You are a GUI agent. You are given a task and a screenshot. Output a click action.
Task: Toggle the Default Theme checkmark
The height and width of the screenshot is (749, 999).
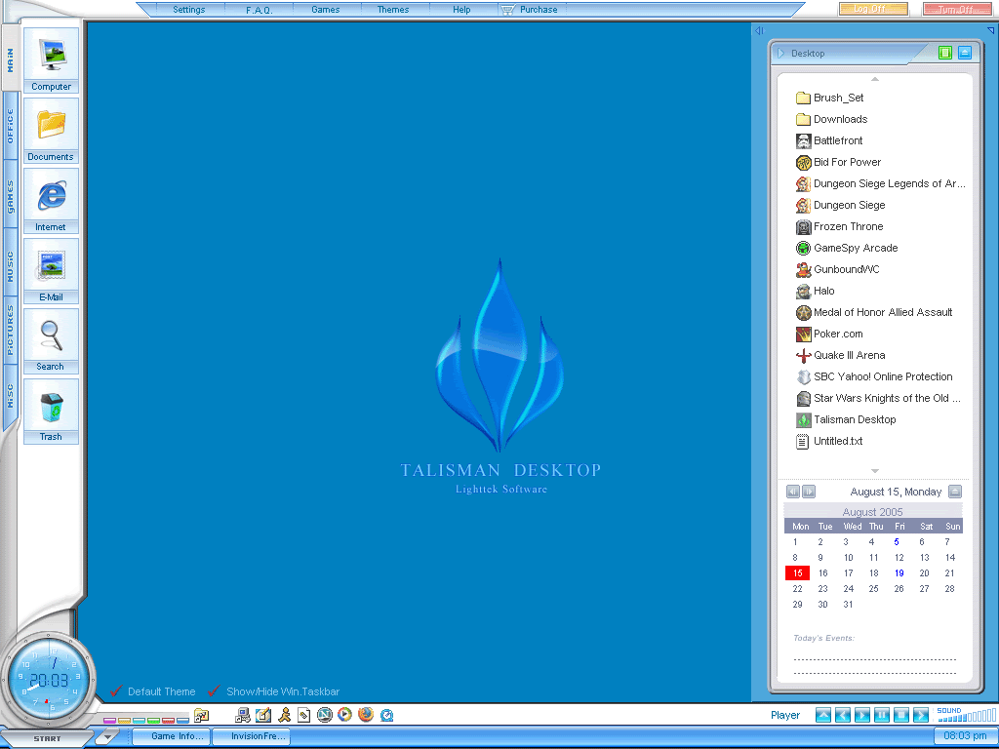tap(116, 691)
